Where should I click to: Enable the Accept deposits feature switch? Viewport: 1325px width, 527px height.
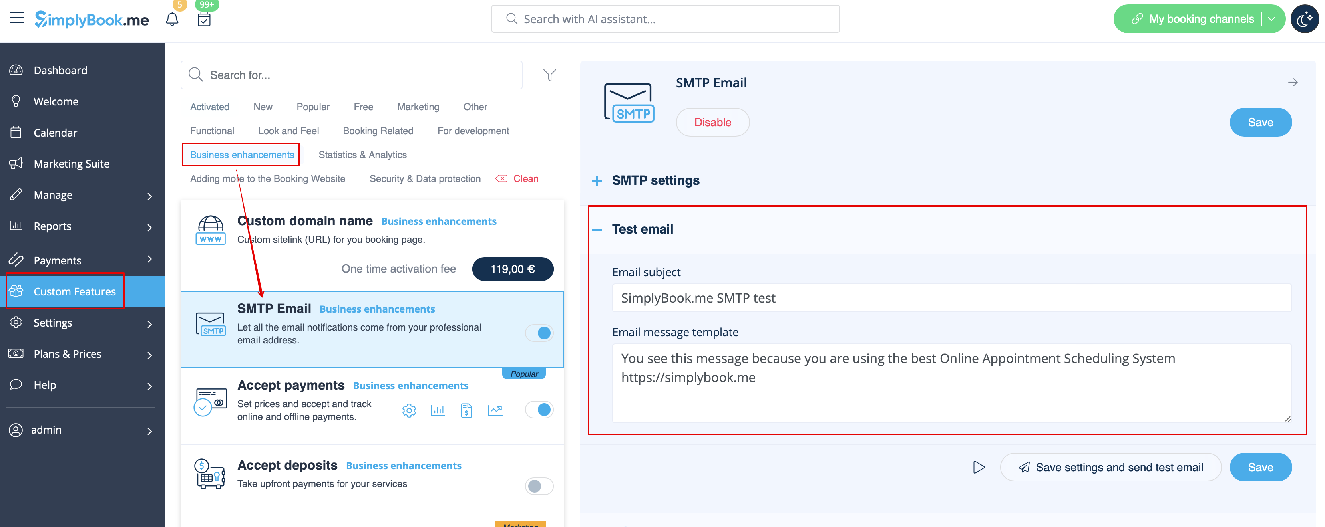point(539,486)
